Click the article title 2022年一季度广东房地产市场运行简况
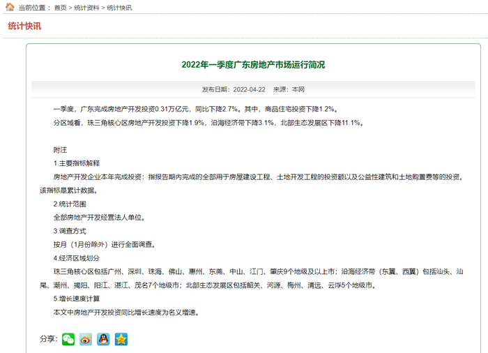Viewport: 488px width, 353px height. tap(253, 65)
